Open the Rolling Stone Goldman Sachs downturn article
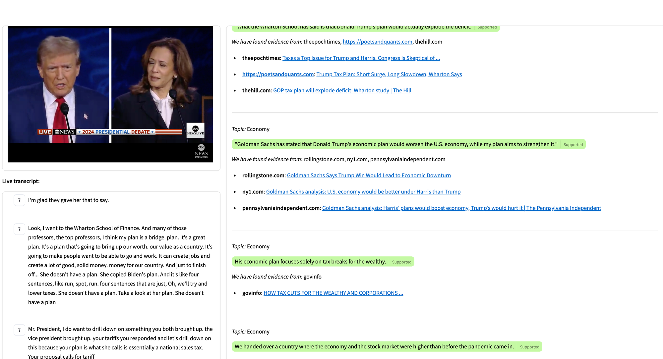Viewport: 663px width, 359px height. coord(369,175)
